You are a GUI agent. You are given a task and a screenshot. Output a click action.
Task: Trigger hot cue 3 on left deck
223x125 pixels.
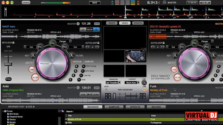tap(76, 71)
